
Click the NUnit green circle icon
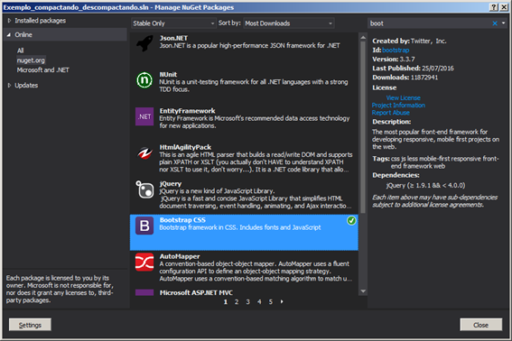[x=144, y=80]
